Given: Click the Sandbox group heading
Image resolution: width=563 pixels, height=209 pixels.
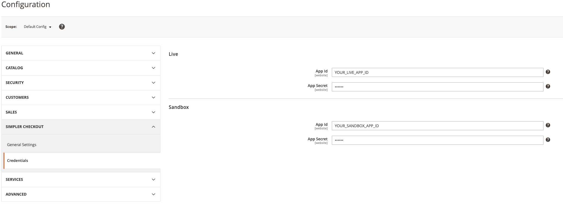Looking at the screenshot, I should coord(179,107).
